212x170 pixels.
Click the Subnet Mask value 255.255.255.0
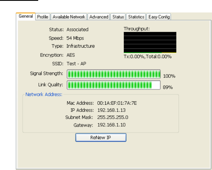click(113, 117)
